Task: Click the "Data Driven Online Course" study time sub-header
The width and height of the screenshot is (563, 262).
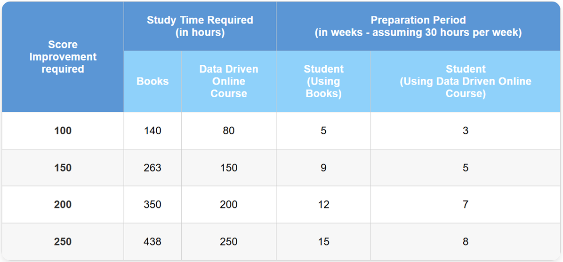Action: click(229, 81)
